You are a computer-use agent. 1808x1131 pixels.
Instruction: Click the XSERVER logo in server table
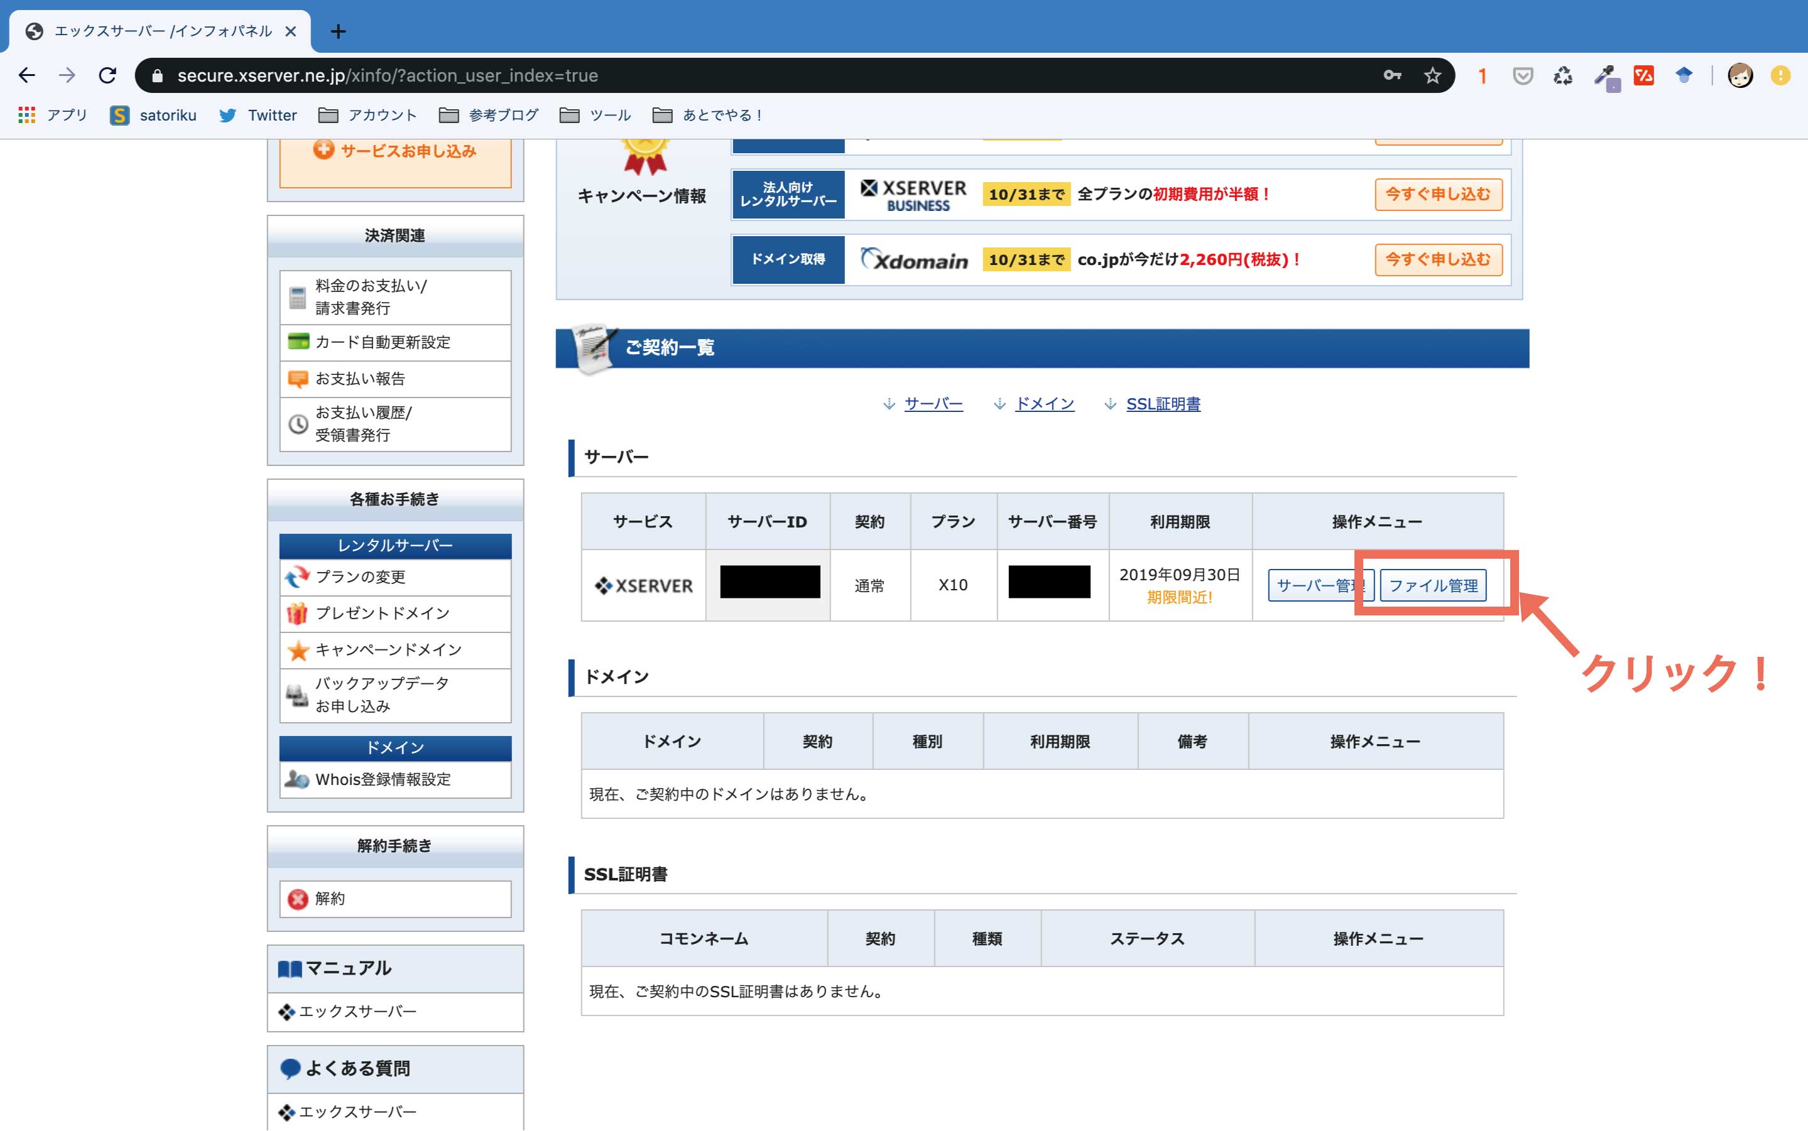point(643,586)
